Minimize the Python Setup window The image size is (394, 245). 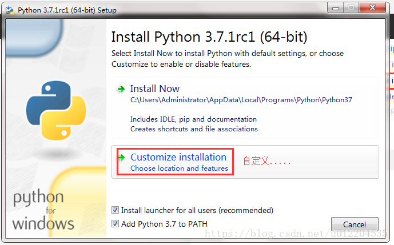coord(336,8)
